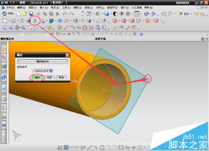
Task: Close the thread dialog with red X
Action: [67, 55]
